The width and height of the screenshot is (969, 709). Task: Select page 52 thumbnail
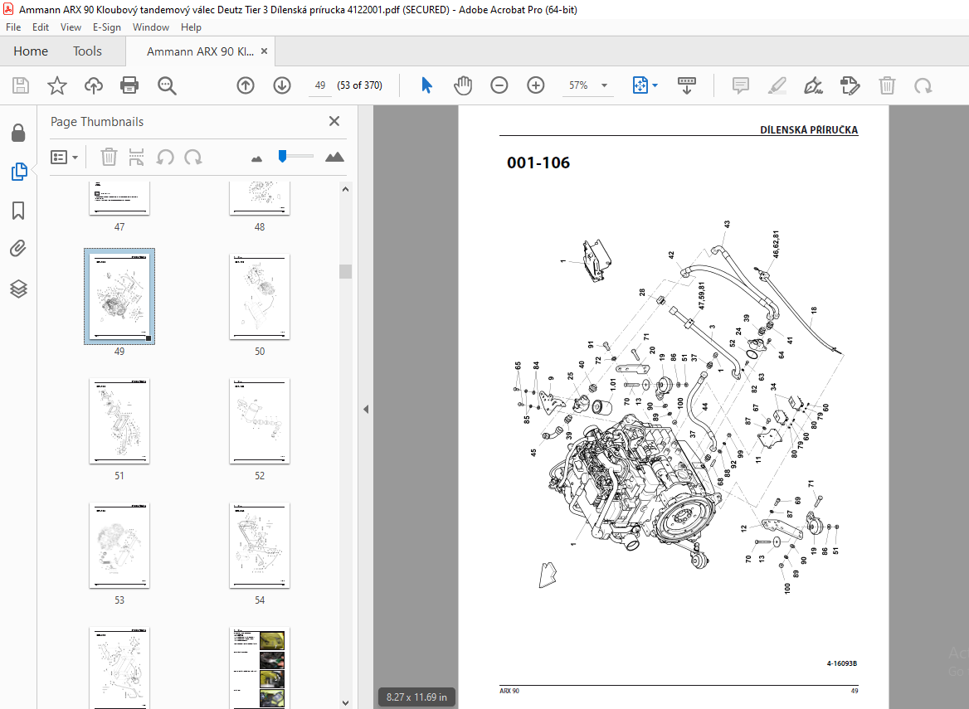pyautogui.click(x=260, y=421)
